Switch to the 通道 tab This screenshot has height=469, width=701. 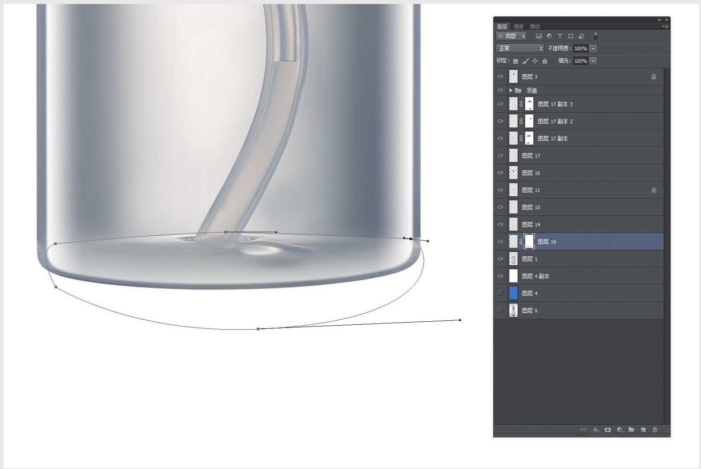click(518, 27)
